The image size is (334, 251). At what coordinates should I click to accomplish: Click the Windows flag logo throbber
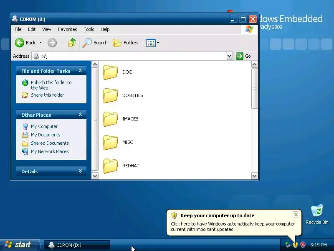click(249, 29)
